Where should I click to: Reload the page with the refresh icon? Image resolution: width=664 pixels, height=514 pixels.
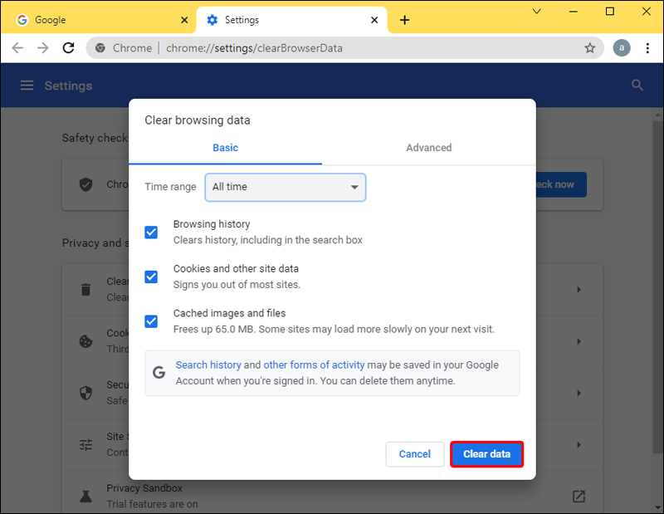[69, 48]
